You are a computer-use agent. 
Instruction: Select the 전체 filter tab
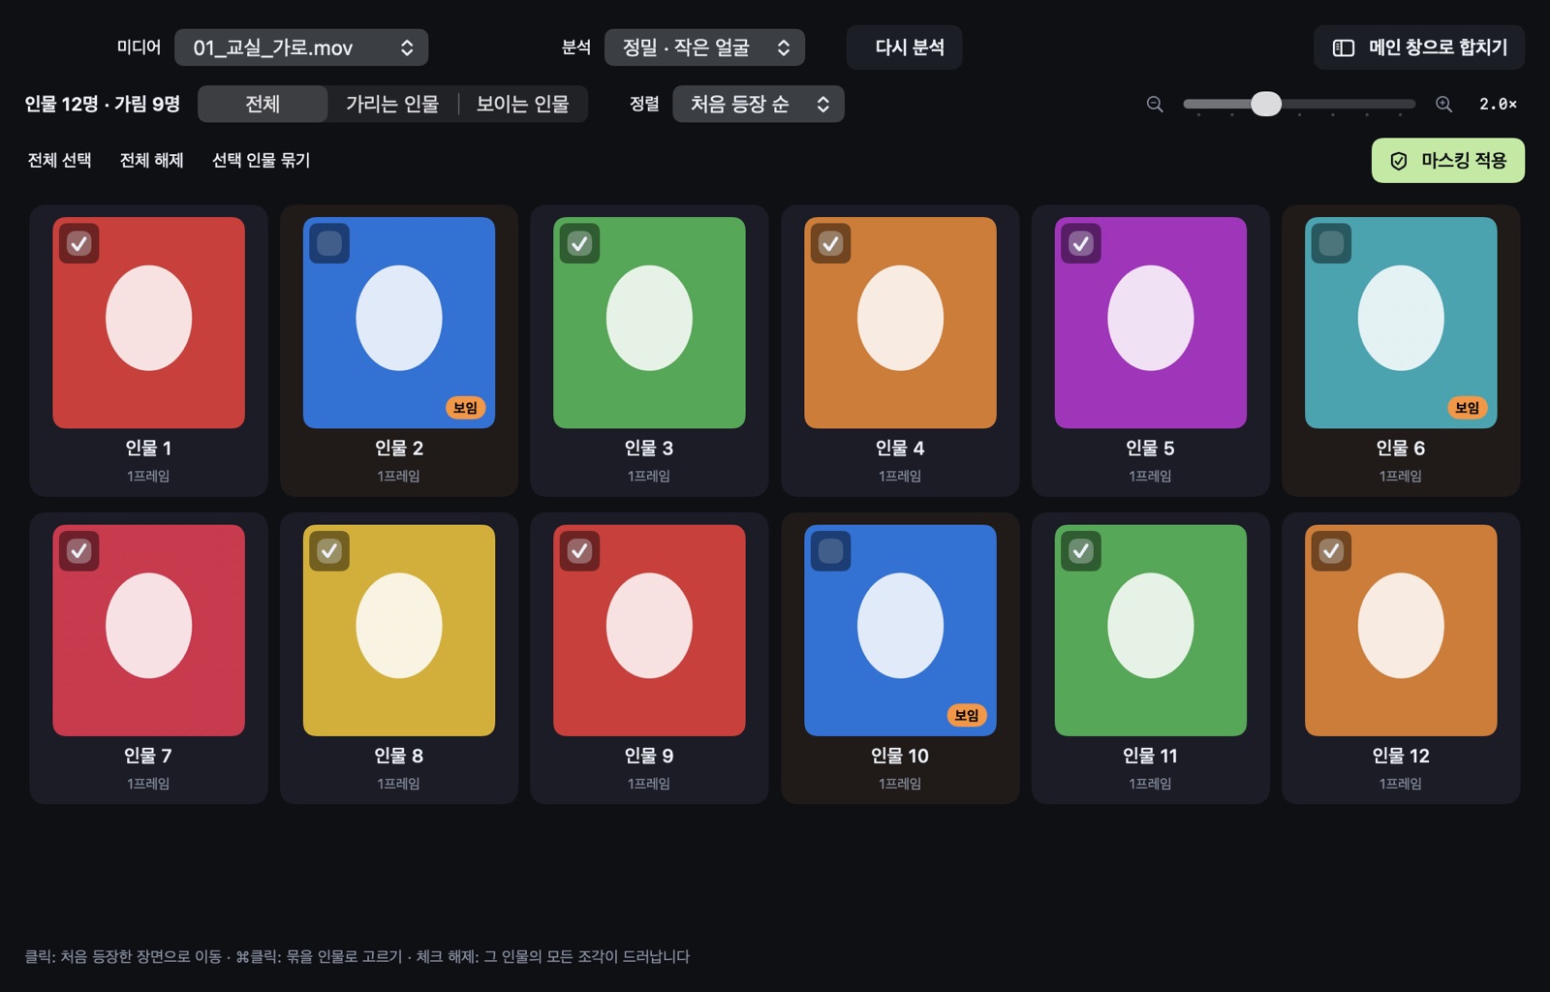click(263, 104)
